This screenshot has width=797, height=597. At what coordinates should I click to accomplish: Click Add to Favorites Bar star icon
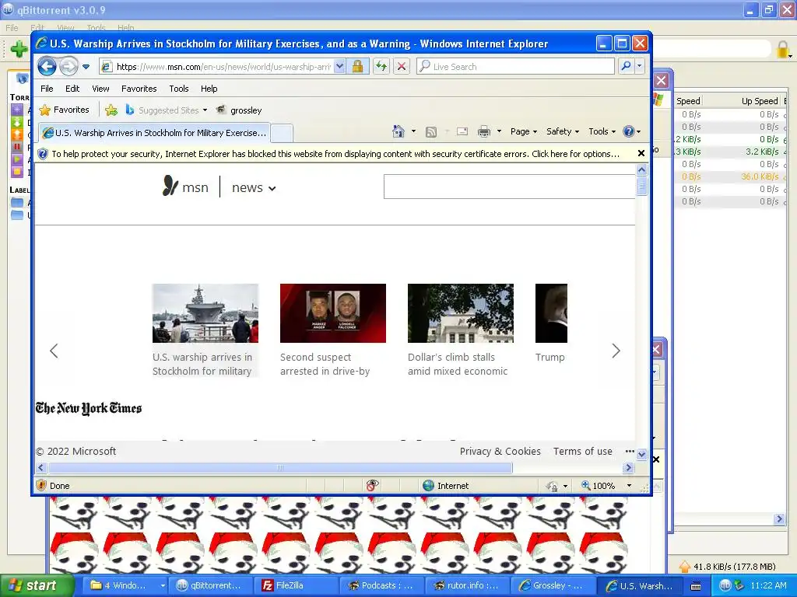(x=111, y=110)
